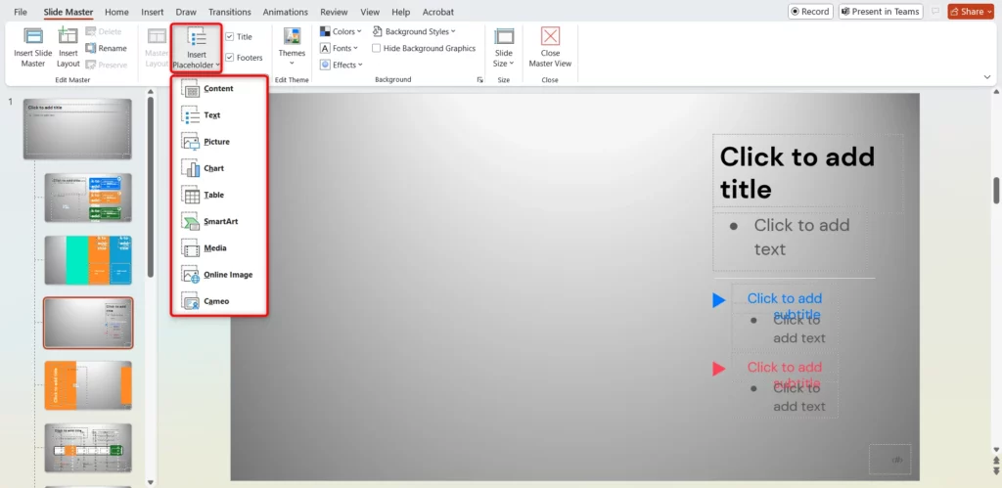Open the Background Styles dropdown

(414, 31)
